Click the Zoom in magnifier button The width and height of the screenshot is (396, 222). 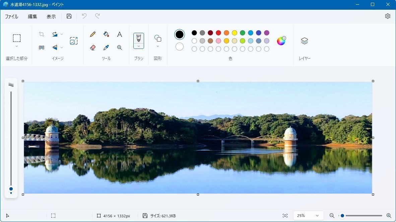click(389, 216)
